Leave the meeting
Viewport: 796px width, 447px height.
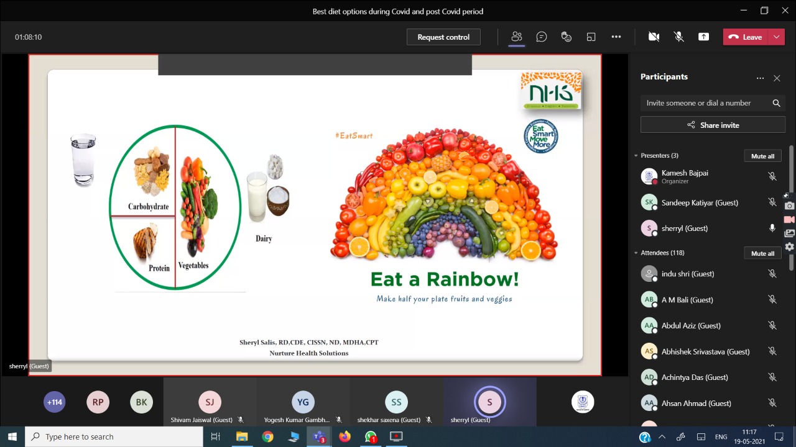pos(746,37)
